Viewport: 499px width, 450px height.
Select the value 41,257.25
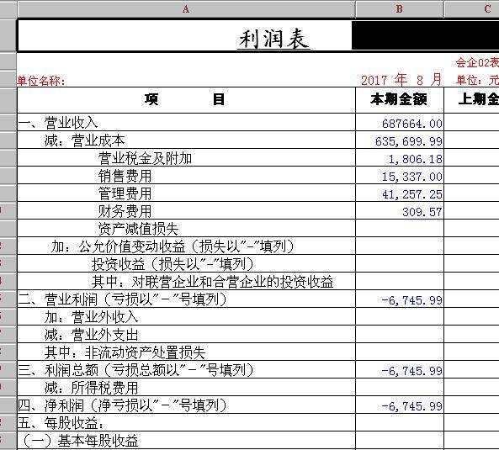coord(411,194)
